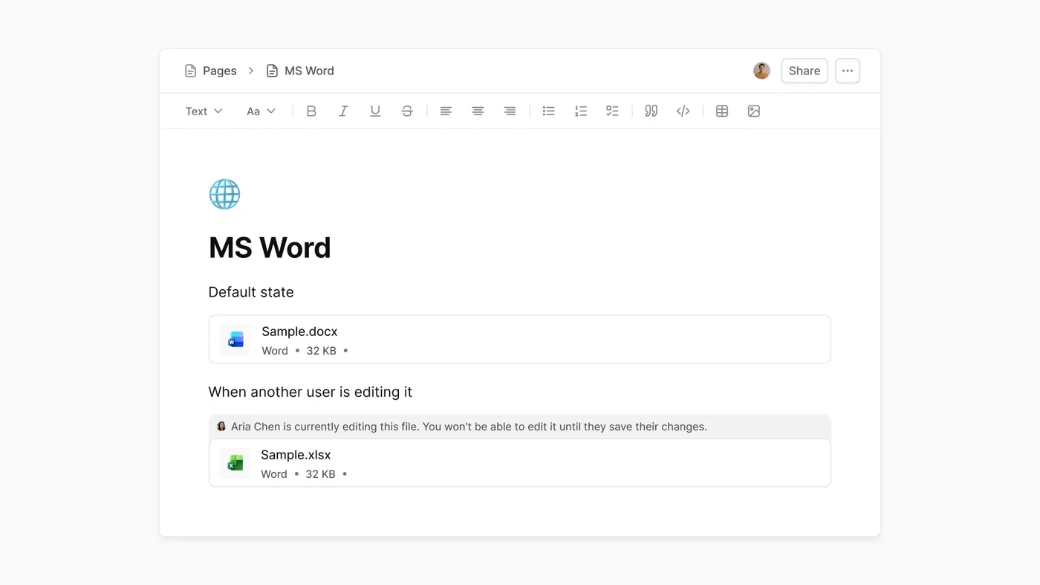This screenshot has width=1040, height=585.
Task: Insert a checklist
Action: pyautogui.click(x=612, y=111)
